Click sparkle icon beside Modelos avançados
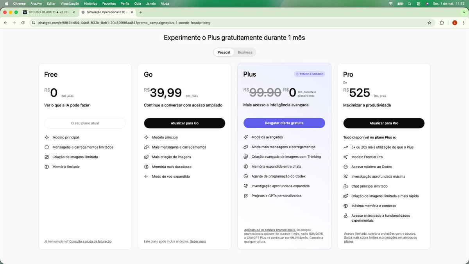469x264 pixels. tap(246, 137)
